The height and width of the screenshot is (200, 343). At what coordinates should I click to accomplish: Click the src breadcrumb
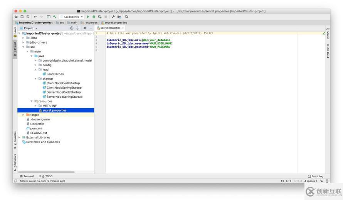60,22
